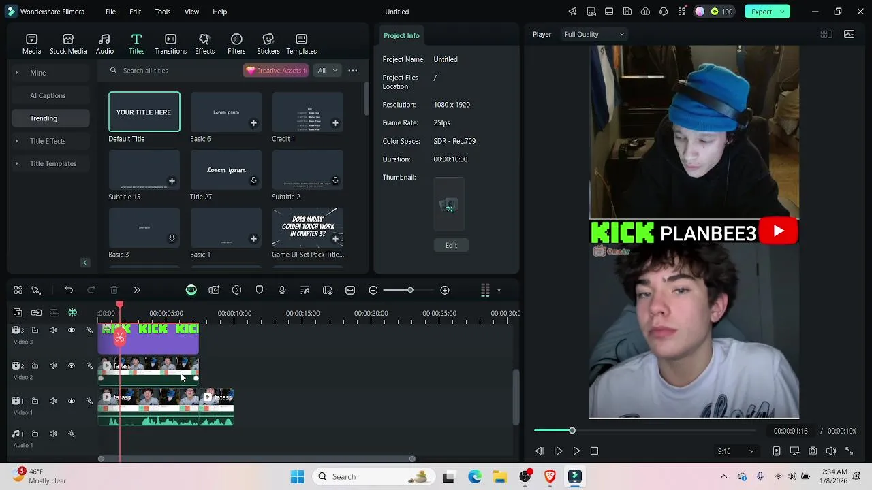Adjust the timeline zoom slider
The image size is (872, 490).
click(410, 291)
